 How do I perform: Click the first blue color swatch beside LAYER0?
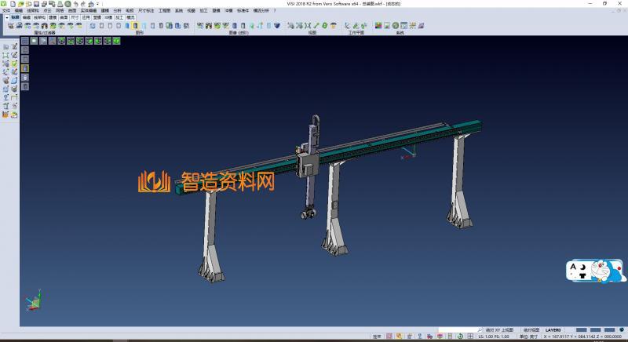point(579,330)
